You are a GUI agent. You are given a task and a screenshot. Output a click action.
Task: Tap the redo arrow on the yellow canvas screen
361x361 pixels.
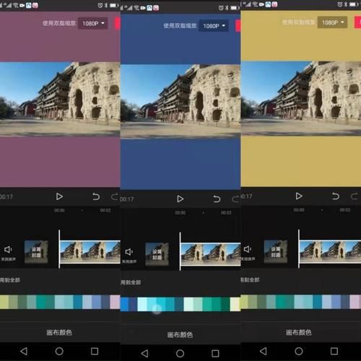coord(355,196)
